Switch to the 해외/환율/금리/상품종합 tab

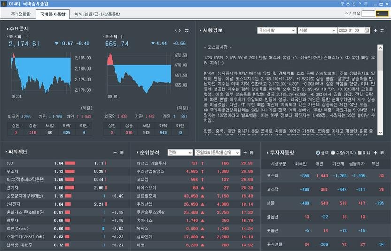point(97,14)
